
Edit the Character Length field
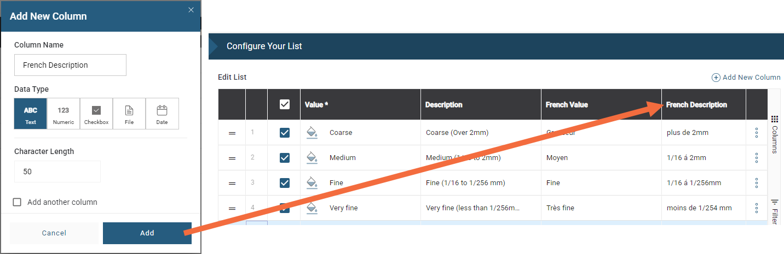point(57,172)
